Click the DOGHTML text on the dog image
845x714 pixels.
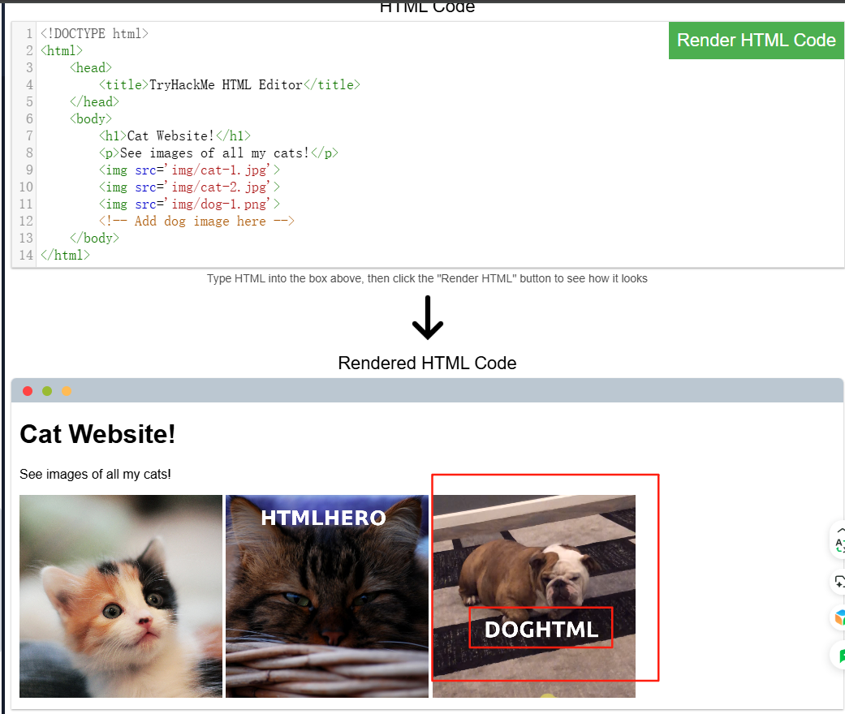541,629
